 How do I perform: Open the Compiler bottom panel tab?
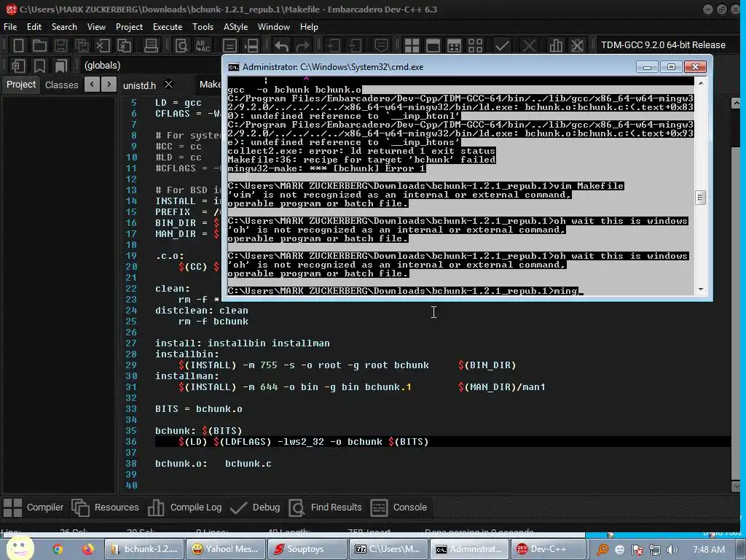coord(34,507)
